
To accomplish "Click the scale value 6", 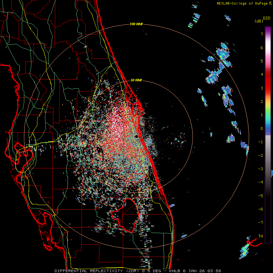I will tap(262, 48).
